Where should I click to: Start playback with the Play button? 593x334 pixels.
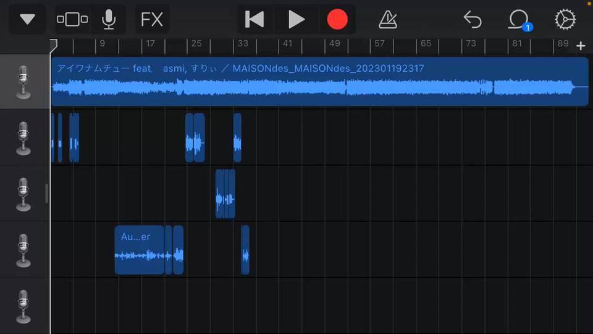[296, 19]
